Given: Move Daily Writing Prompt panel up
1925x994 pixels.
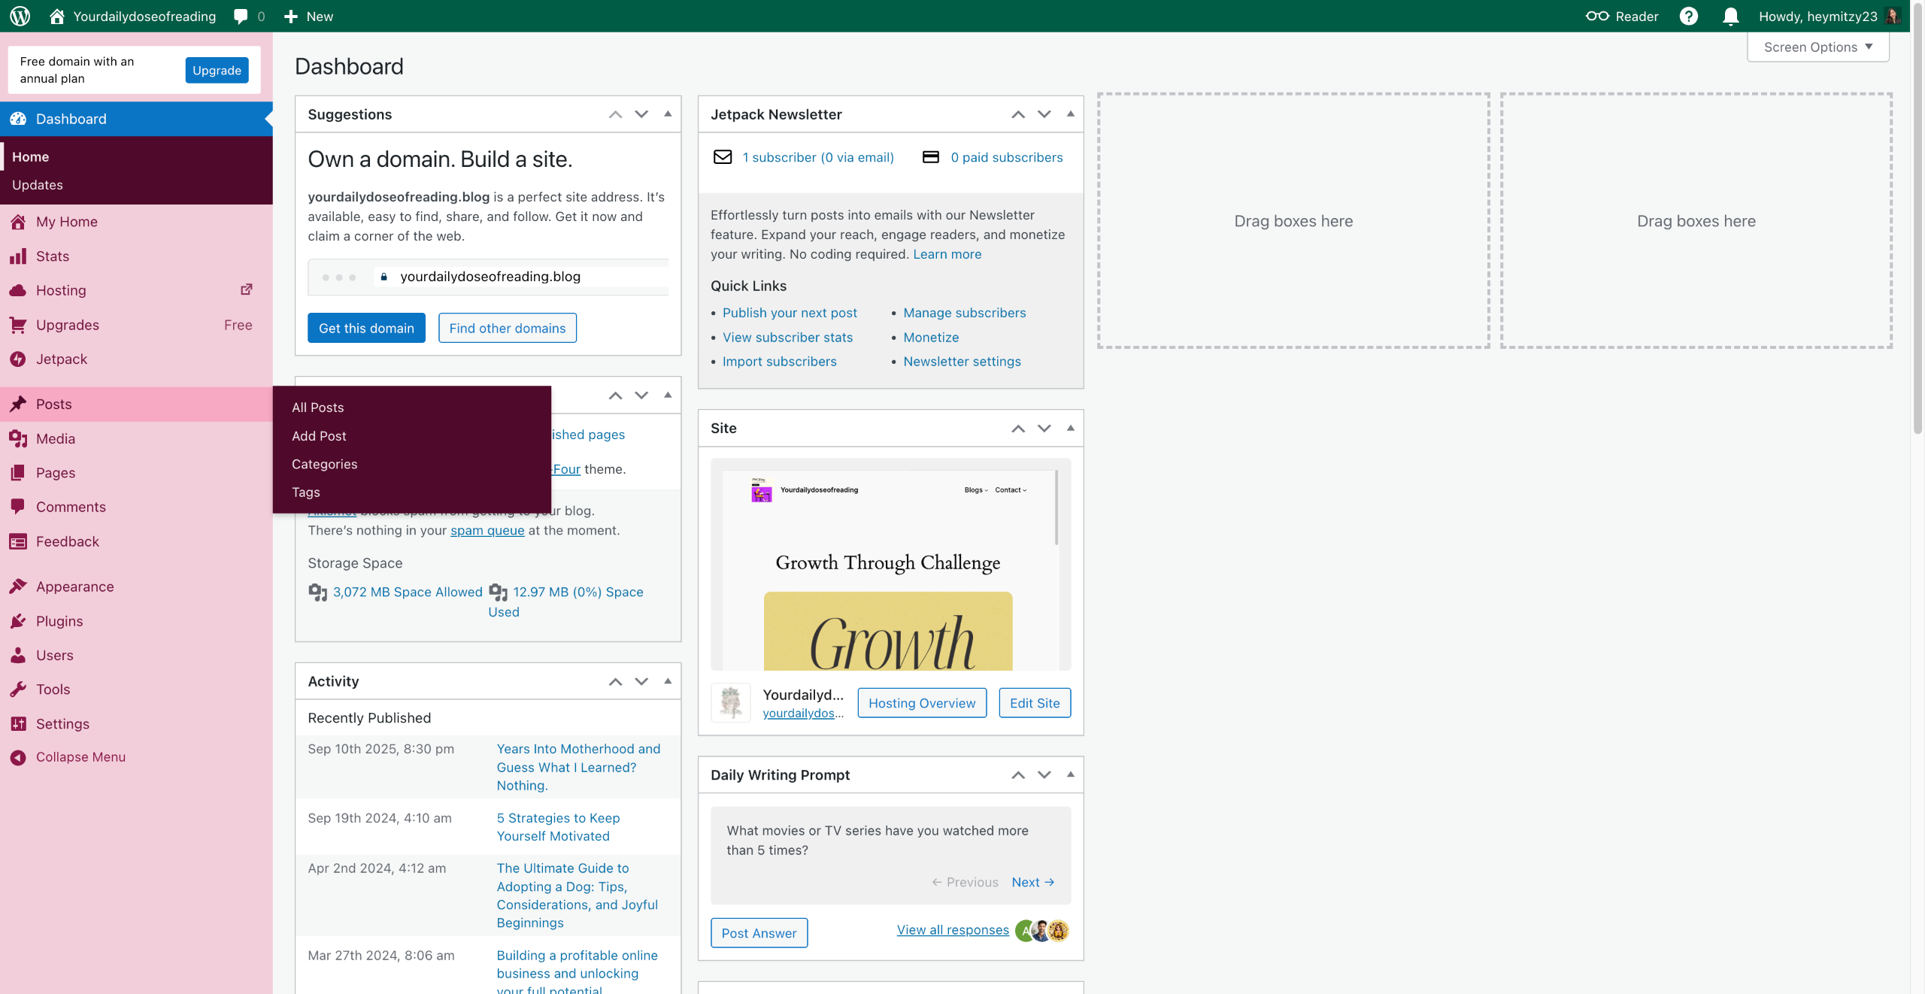Looking at the screenshot, I should click(x=1018, y=775).
